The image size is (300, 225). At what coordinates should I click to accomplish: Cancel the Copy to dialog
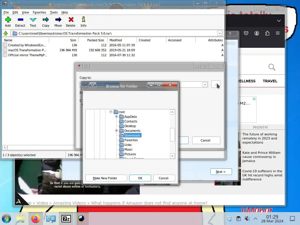point(206,140)
